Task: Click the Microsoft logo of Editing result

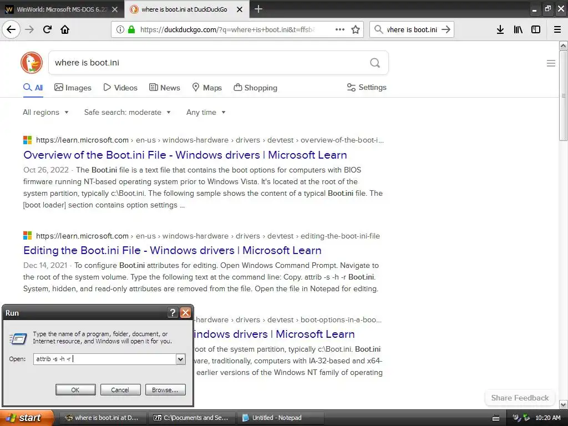Action: click(x=28, y=236)
